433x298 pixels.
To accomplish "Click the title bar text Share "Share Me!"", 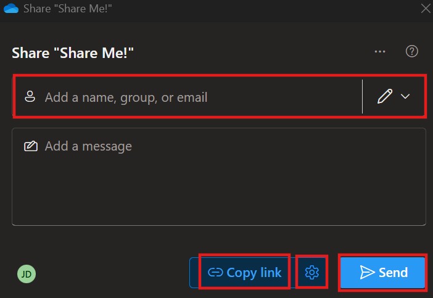I will click(68, 9).
